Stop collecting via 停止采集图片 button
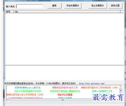 tap(98, 6)
